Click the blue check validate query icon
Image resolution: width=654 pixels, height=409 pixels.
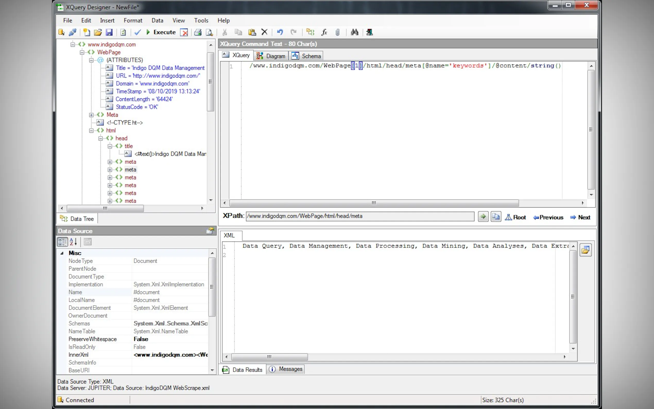[137, 32]
